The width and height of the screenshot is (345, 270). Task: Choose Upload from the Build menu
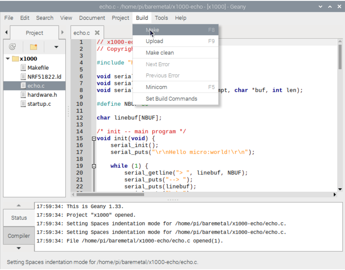point(175,41)
